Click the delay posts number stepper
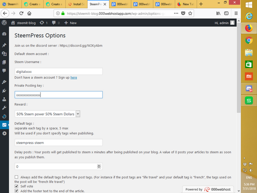This screenshot has width=257, height=193. [99, 166]
